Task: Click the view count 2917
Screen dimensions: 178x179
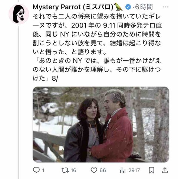Action: tap(134, 170)
